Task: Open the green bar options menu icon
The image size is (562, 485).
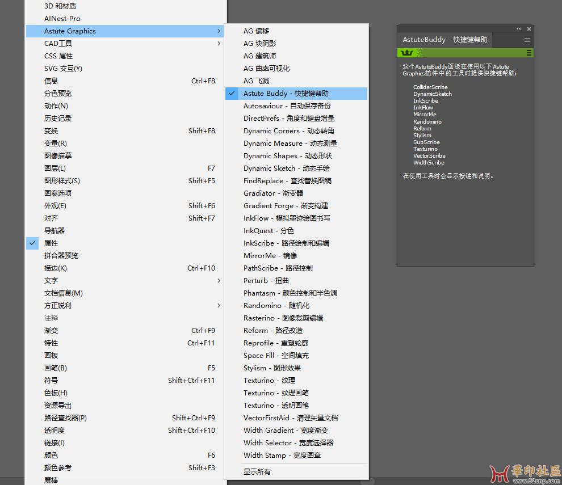Action: click(x=529, y=53)
